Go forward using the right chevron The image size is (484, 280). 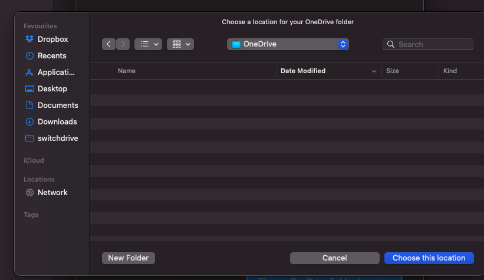123,44
